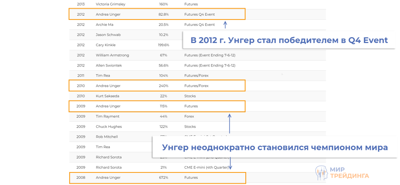
Task: Click the 82.8% result for Andrea Unger
Action: coord(164,14)
